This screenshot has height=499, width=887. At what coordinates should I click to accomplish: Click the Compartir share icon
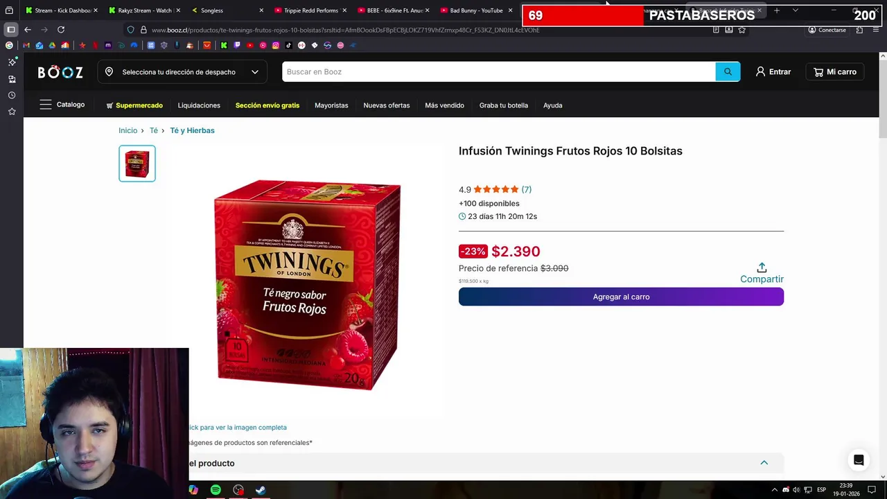[x=762, y=268]
